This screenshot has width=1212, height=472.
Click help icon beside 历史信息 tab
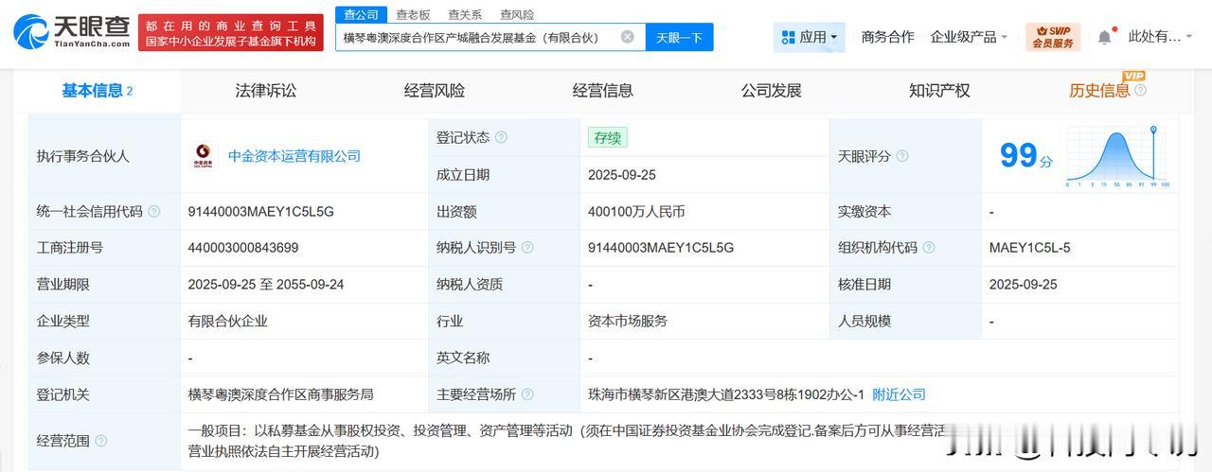tap(1140, 91)
